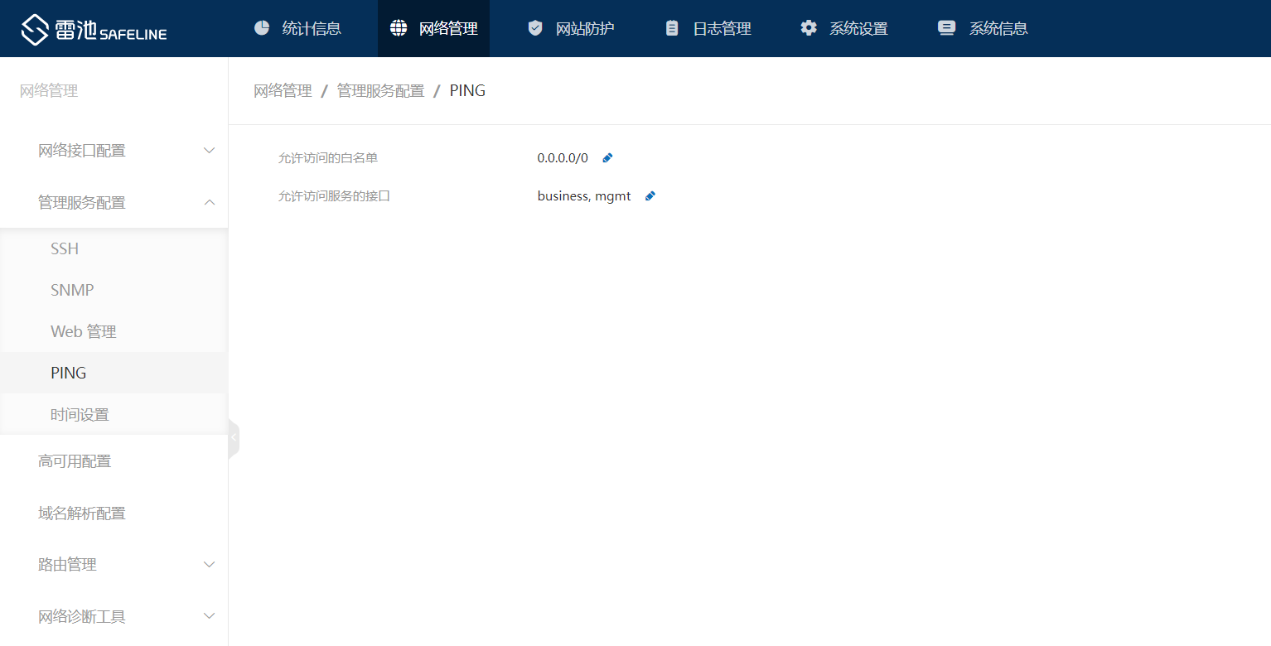The height and width of the screenshot is (646, 1271).
Task: Collapse the sidebar using the edge arrow handle
Action: point(233,437)
